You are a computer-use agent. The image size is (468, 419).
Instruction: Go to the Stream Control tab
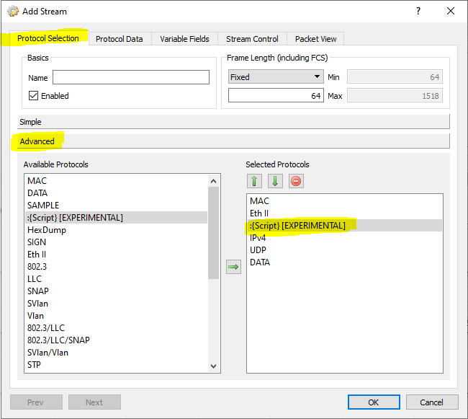[x=252, y=39]
